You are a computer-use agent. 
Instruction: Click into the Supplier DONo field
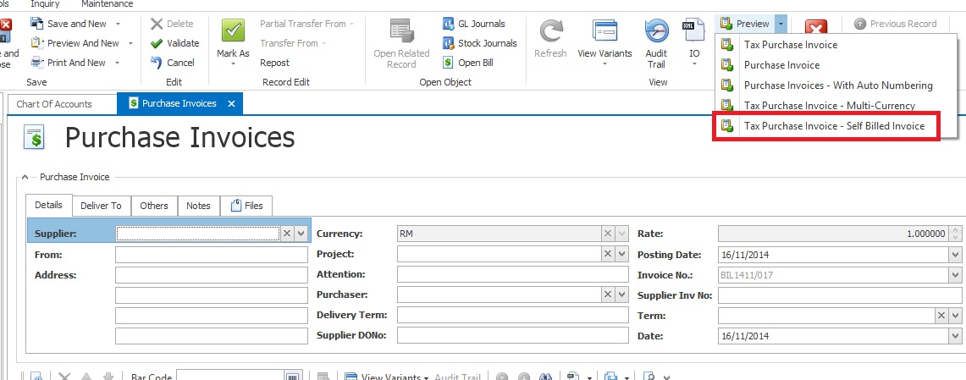pos(512,336)
